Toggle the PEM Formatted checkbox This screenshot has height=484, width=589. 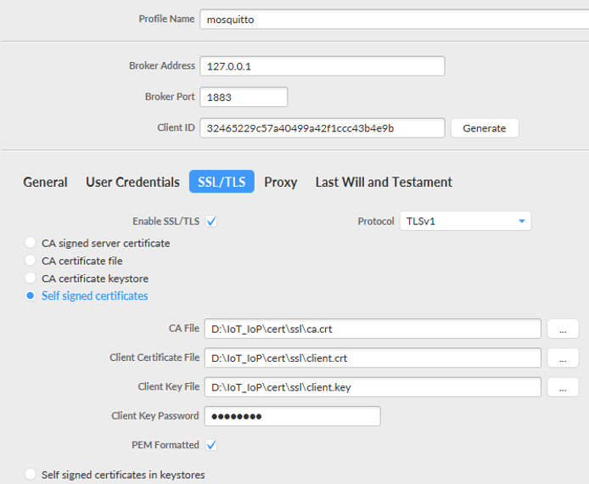click(x=211, y=445)
